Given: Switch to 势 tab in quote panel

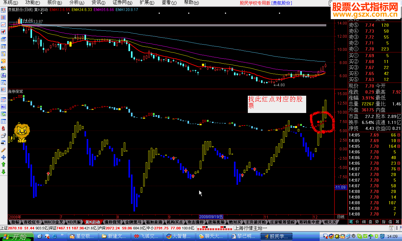Looking at the screenshot, I should 376,222.
